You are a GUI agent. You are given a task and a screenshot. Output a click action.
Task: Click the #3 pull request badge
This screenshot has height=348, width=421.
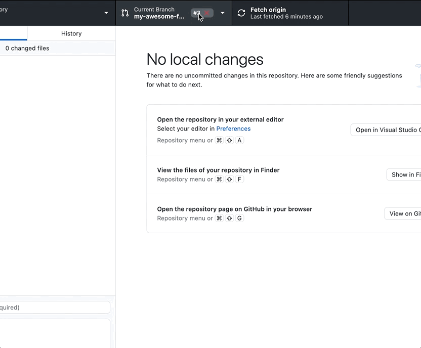tap(196, 13)
